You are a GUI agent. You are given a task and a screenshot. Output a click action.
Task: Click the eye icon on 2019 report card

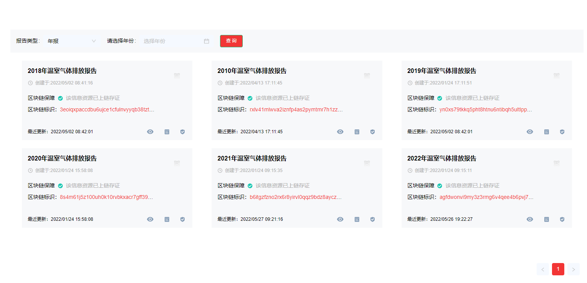point(530,132)
